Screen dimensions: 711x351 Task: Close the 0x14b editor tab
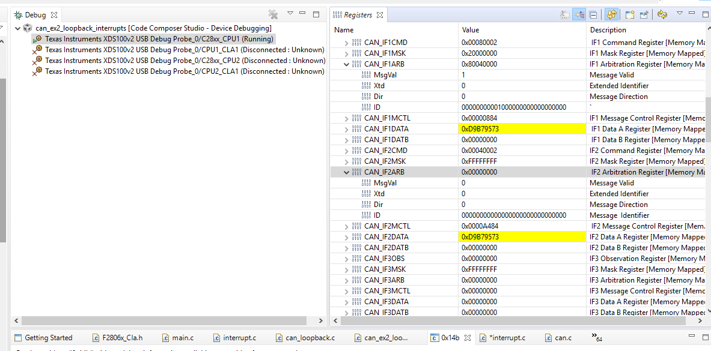pos(468,337)
